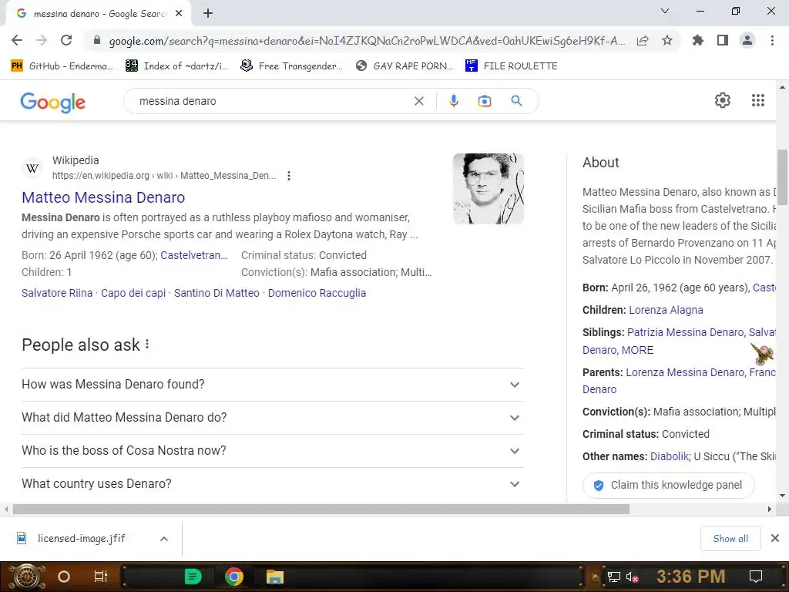The width and height of the screenshot is (789, 592).
Task: Open the licensed-image.jfif download
Action: point(80,539)
